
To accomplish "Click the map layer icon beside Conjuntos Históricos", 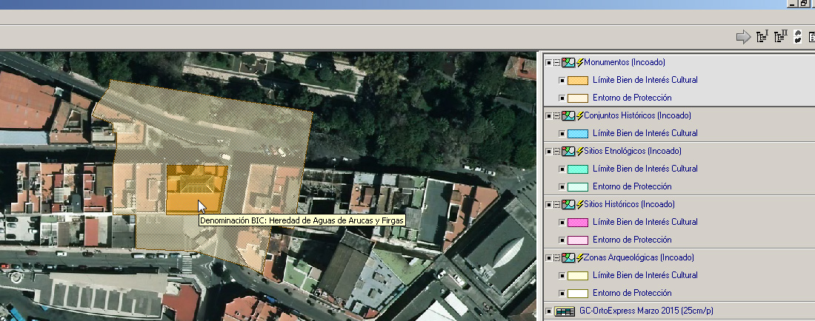I will coord(568,115).
